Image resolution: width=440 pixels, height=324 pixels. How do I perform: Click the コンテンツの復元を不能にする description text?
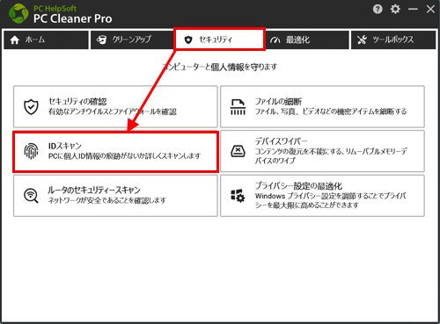pyautogui.click(x=331, y=155)
